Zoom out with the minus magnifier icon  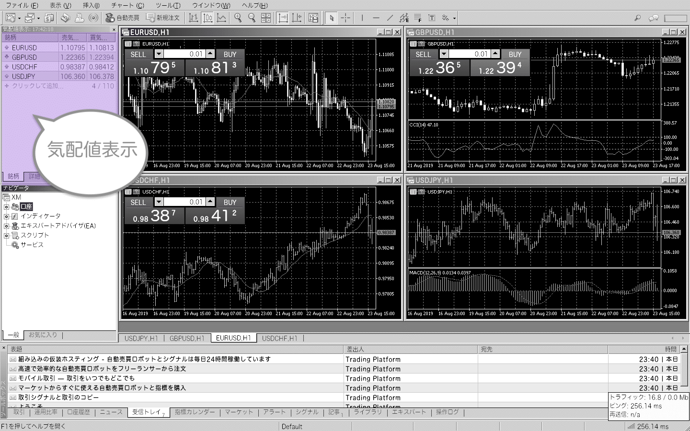[x=252, y=18]
